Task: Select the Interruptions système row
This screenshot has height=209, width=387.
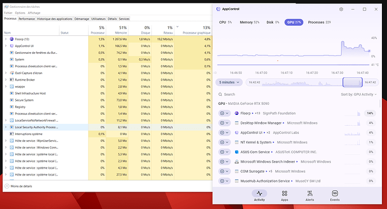Action: pos(107,134)
